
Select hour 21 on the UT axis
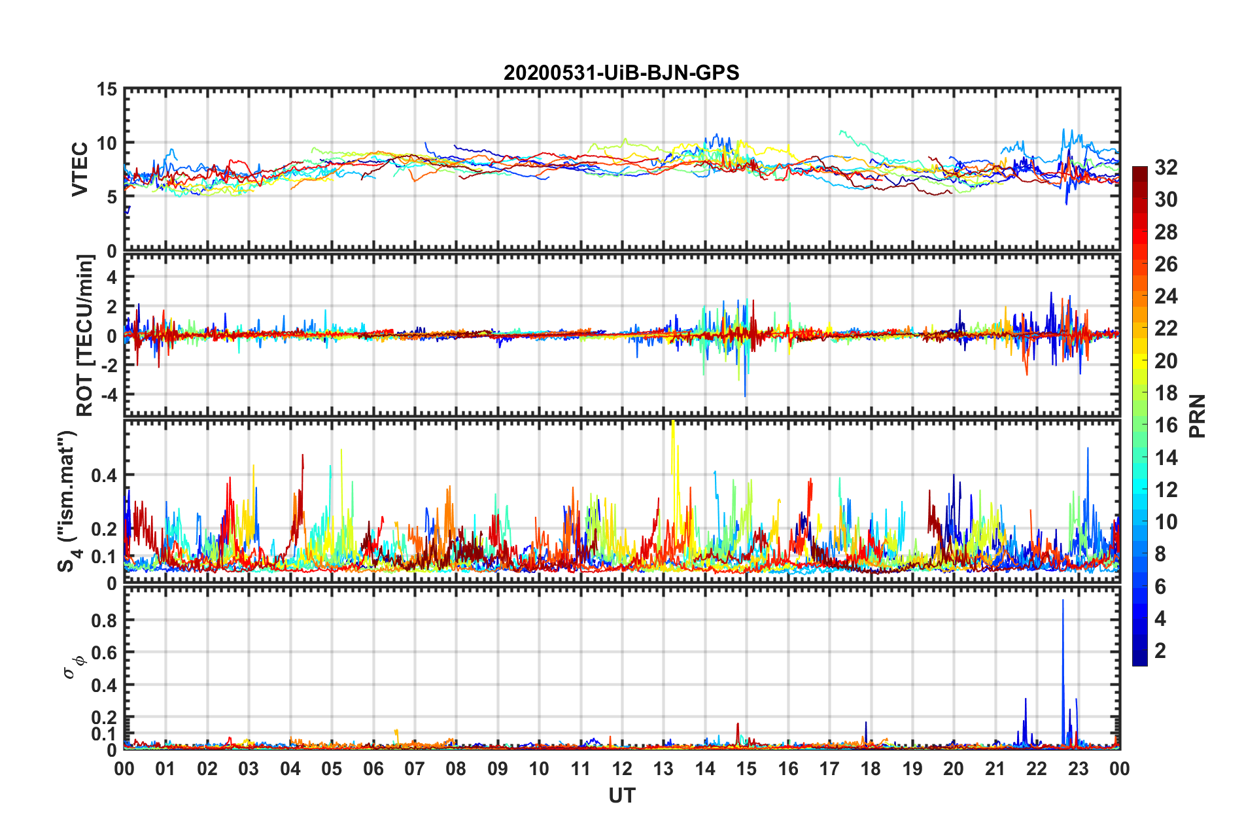(995, 769)
